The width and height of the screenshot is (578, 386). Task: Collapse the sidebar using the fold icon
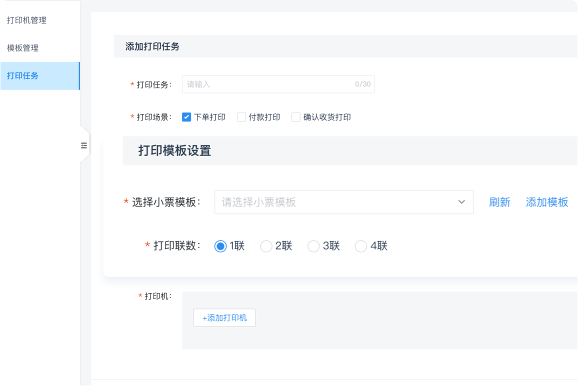[x=83, y=145]
